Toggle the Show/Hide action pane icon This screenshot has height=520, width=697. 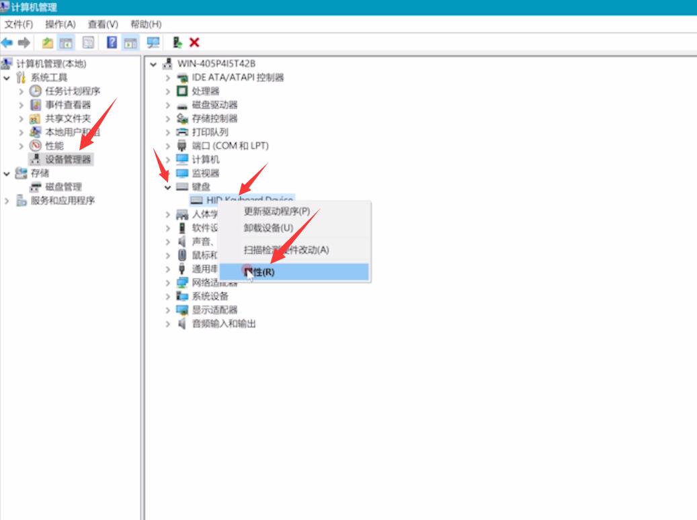tap(130, 43)
